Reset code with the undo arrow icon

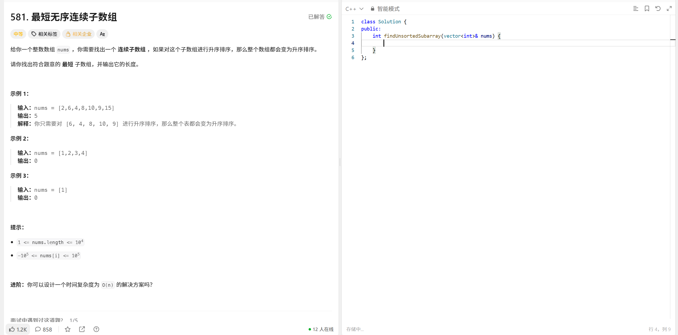coord(658,9)
